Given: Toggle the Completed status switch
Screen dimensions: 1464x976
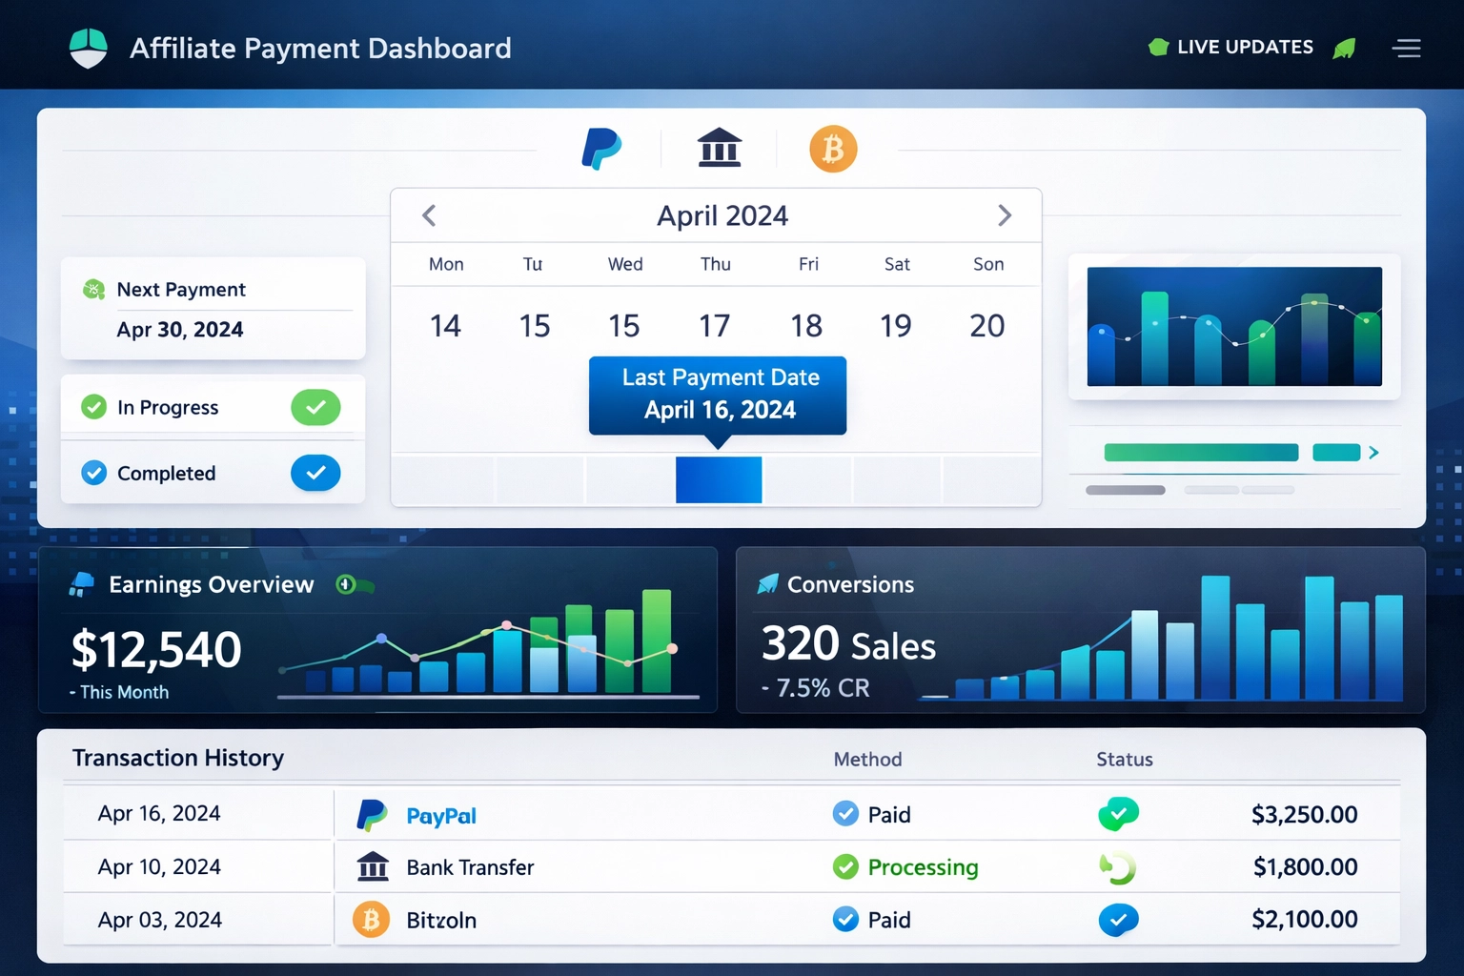Looking at the screenshot, I should (315, 473).
